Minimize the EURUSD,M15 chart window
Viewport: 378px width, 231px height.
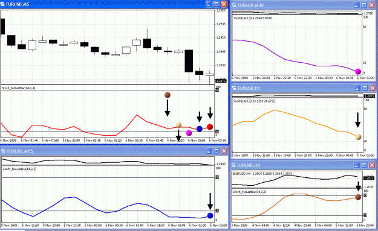tap(209, 151)
